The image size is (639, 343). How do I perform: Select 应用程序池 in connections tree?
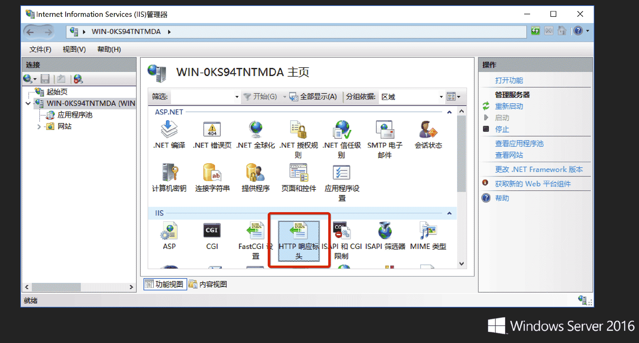click(x=75, y=115)
